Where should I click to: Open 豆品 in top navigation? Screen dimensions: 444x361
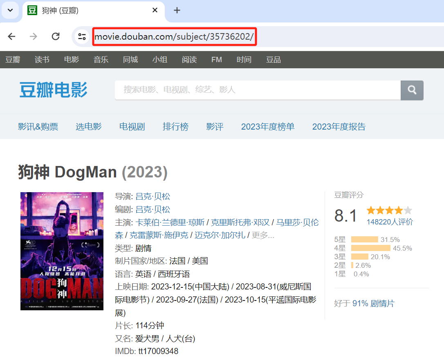273,60
